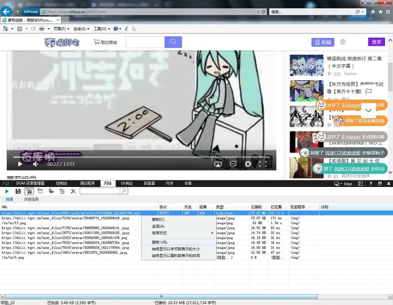Open favorites with the star icon
This screenshot has height=305, width=393.
(x=380, y=12)
